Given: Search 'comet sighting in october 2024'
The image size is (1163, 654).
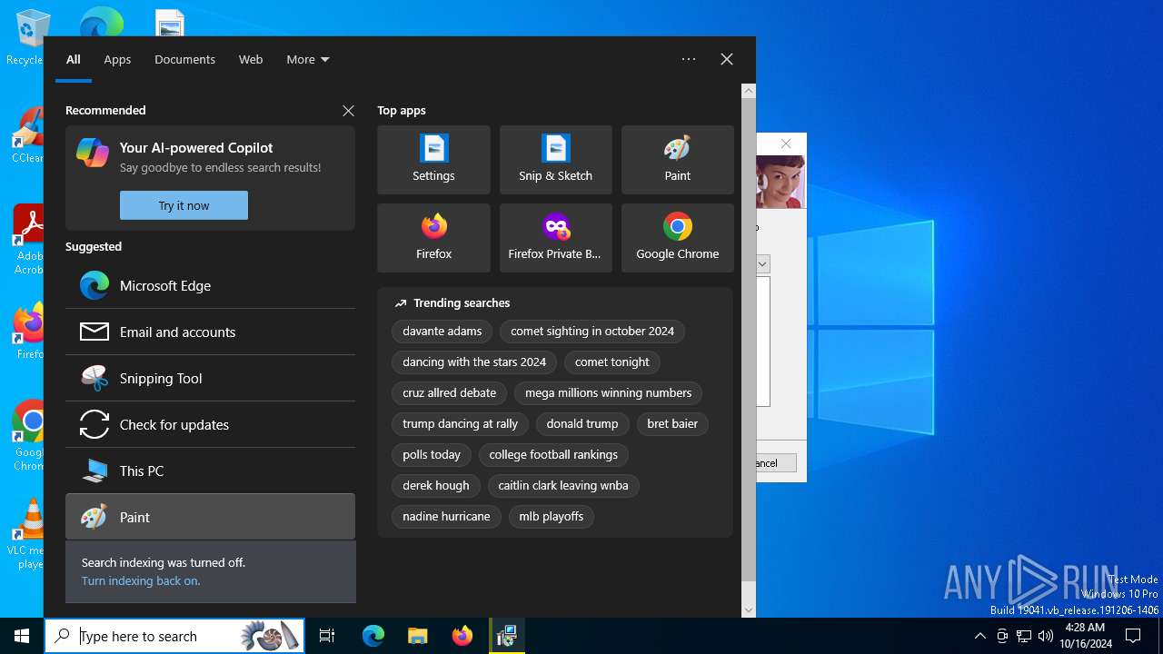Looking at the screenshot, I should (592, 332).
